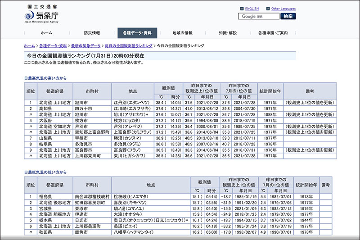This screenshot has height=240, width=360.
Task: Click the 江丹別(エタンベツ) station cell
Action: coord(128,103)
